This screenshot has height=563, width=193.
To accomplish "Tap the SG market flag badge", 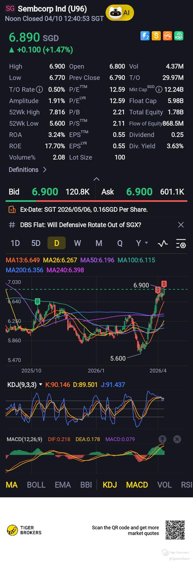I will point(10,8).
